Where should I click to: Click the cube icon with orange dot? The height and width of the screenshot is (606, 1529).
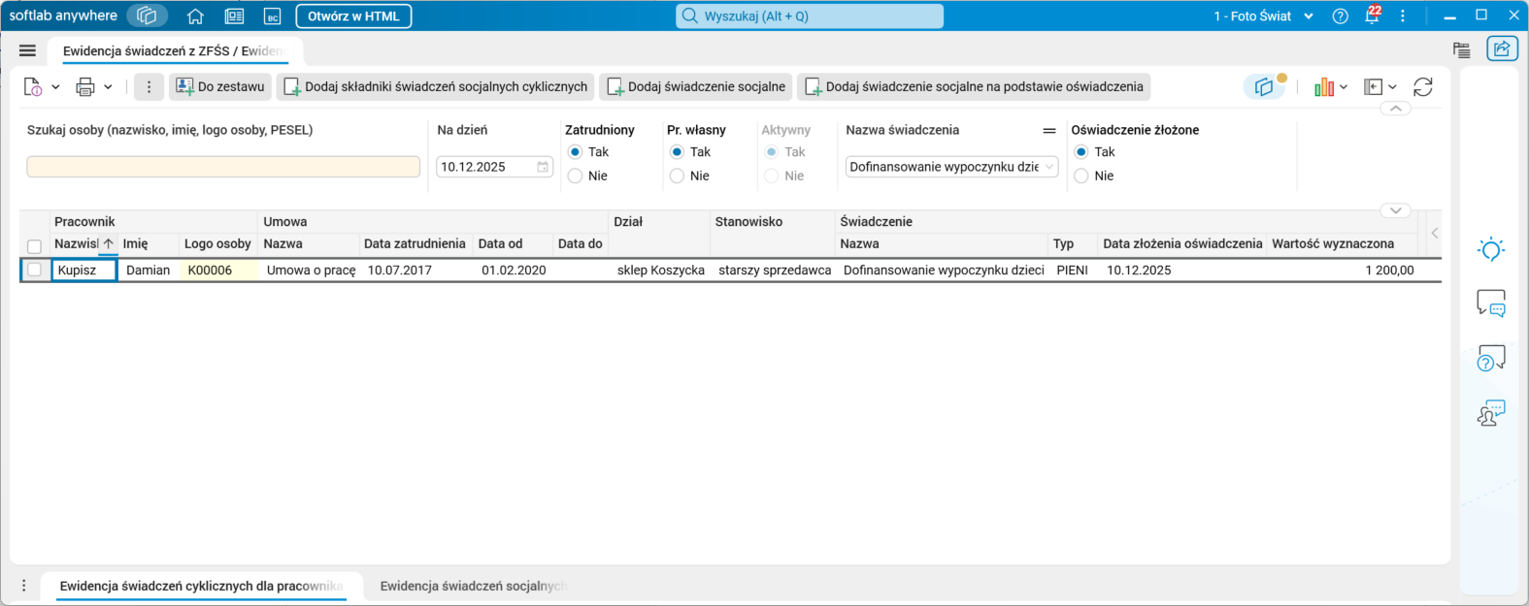[1265, 86]
